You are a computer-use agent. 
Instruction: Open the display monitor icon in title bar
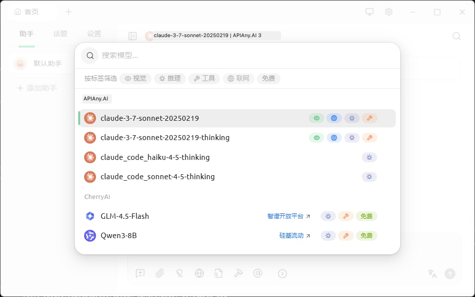[x=369, y=12]
